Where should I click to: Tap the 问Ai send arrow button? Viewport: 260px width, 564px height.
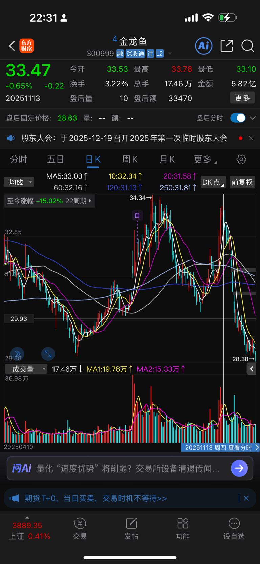click(x=239, y=468)
